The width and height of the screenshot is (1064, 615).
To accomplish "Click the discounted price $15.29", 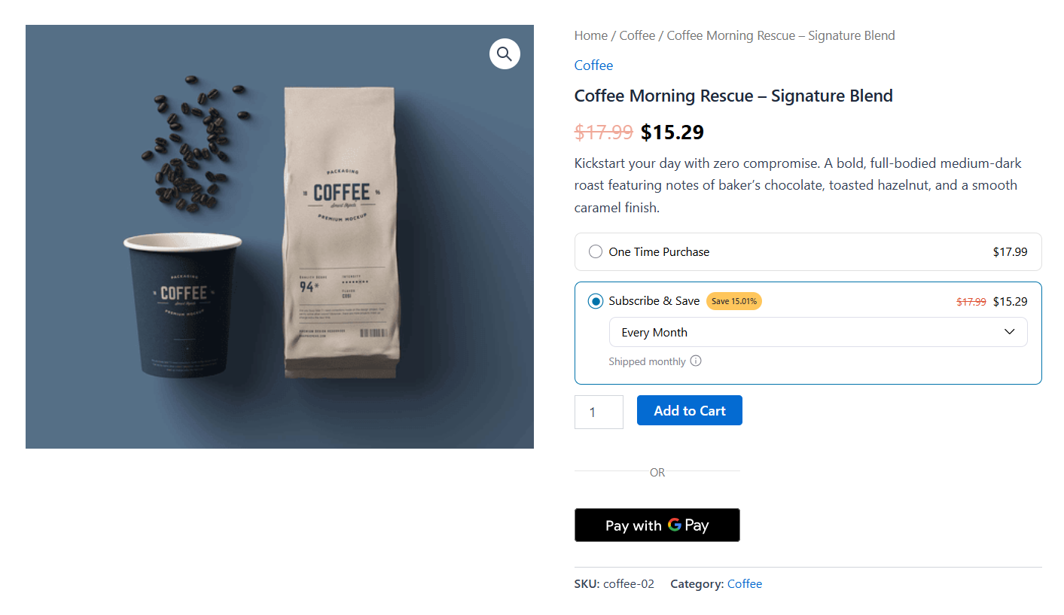I will [x=672, y=132].
